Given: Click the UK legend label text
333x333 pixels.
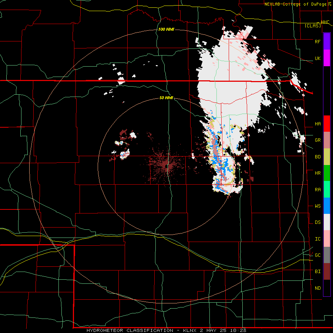Looking at the screenshot, I should coord(317,58).
